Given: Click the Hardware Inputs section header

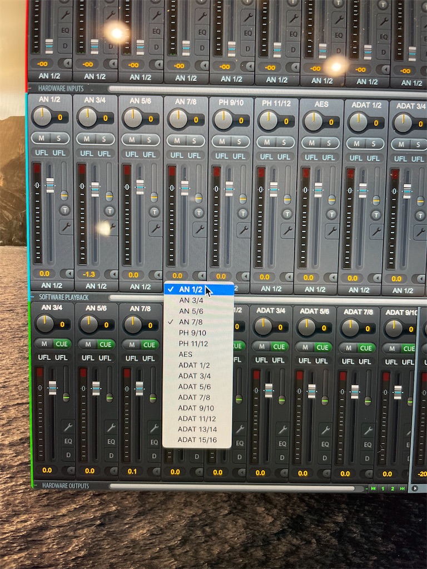Looking at the screenshot, I should click(61, 88).
